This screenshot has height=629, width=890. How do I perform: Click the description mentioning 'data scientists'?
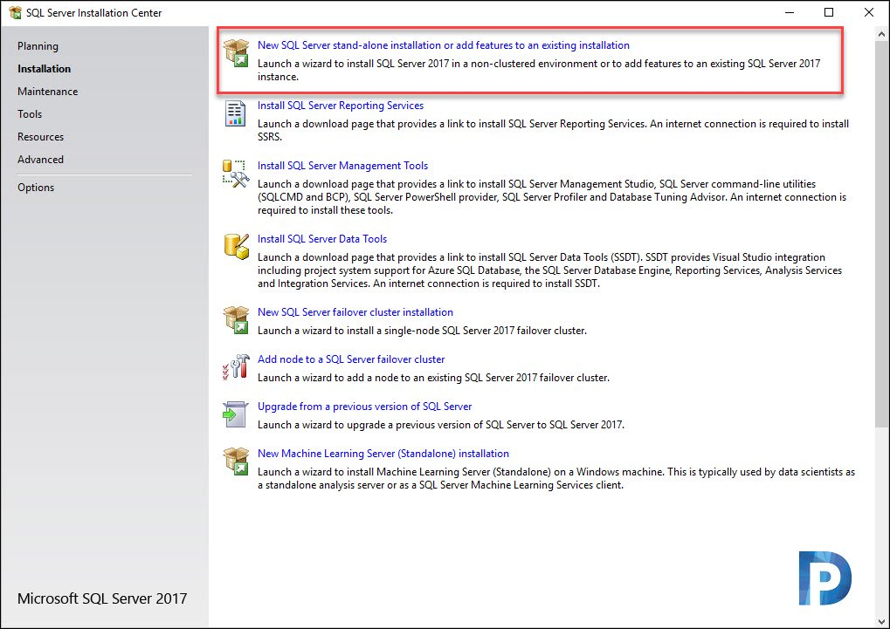click(556, 478)
